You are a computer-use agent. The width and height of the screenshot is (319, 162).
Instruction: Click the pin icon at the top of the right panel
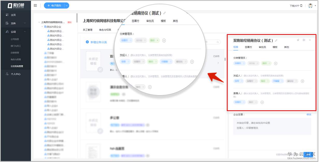[x=298, y=40]
